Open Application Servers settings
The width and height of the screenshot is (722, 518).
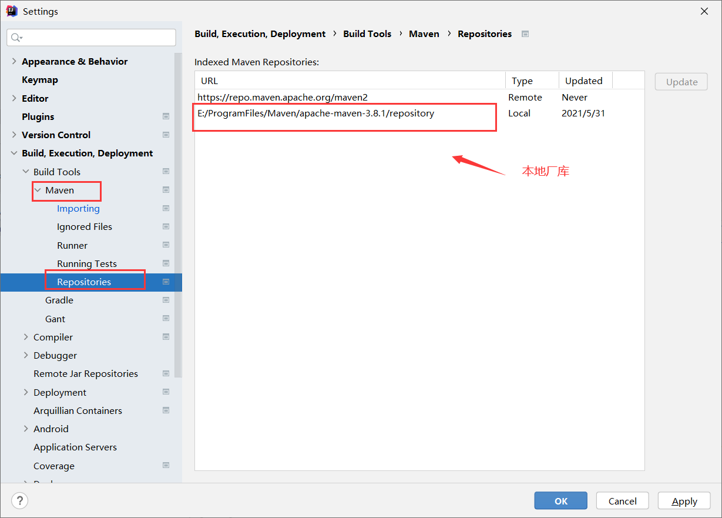point(75,447)
